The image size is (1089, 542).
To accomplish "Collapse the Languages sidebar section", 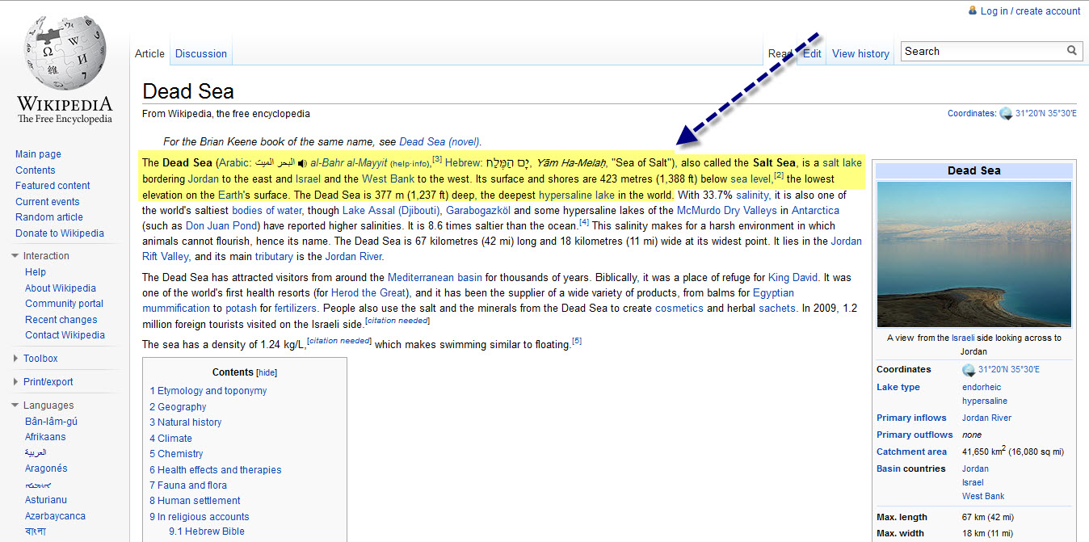I will pyautogui.click(x=15, y=405).
